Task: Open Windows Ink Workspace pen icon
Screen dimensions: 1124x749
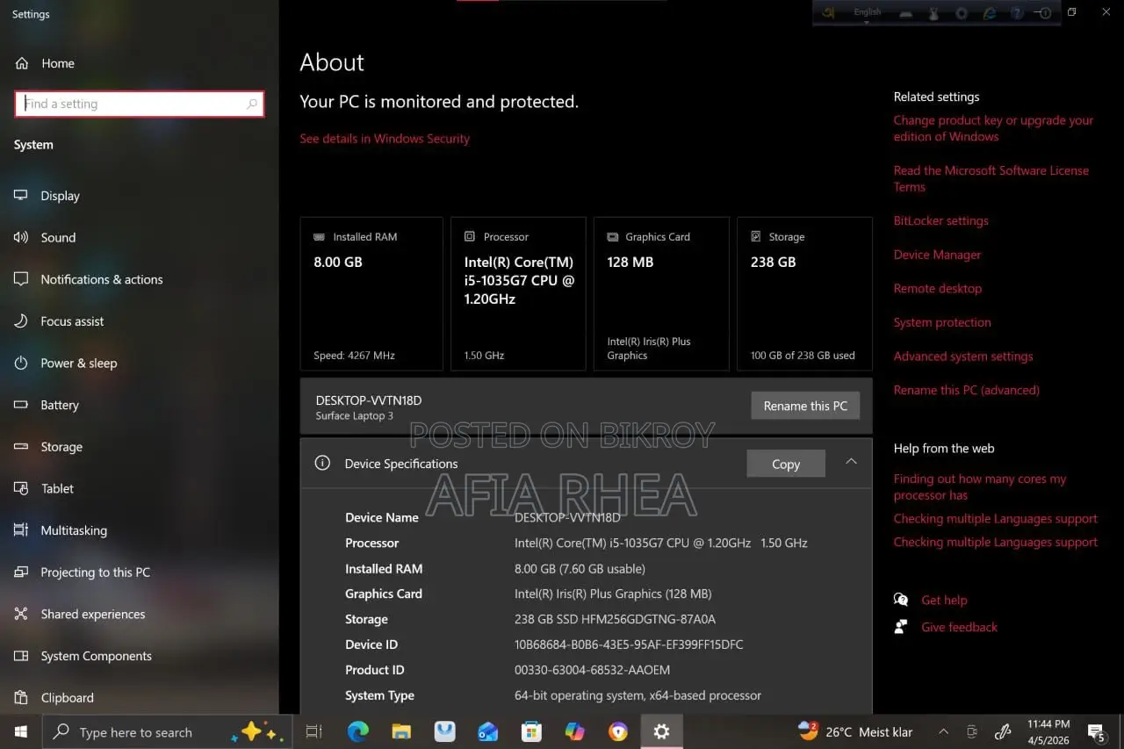Action: click(x=1003, y=731)
